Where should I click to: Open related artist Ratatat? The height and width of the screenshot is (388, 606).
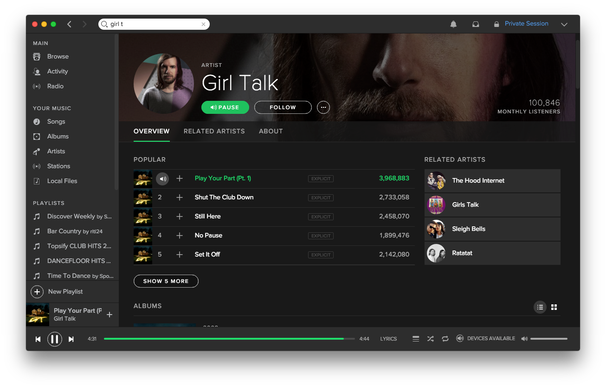[x=492, y=253]
